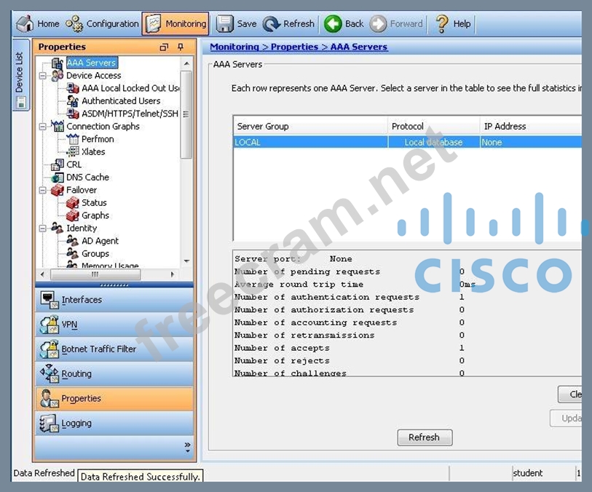The height and width of the screenshot is (492, 592).
Task: Click the Refresh toolbar icon
Action: [272, 24]
